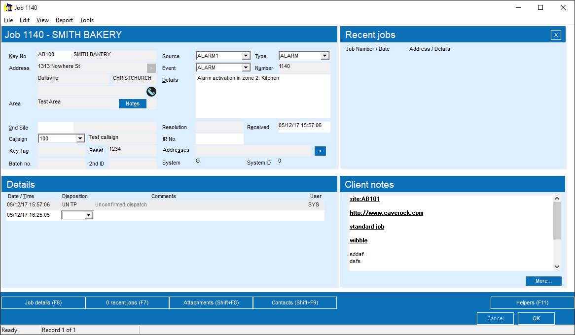The height and width of the screenshot is (335, 575).
Task: Click the Client notes scroll up arrow
Action: tap(557, 198)
